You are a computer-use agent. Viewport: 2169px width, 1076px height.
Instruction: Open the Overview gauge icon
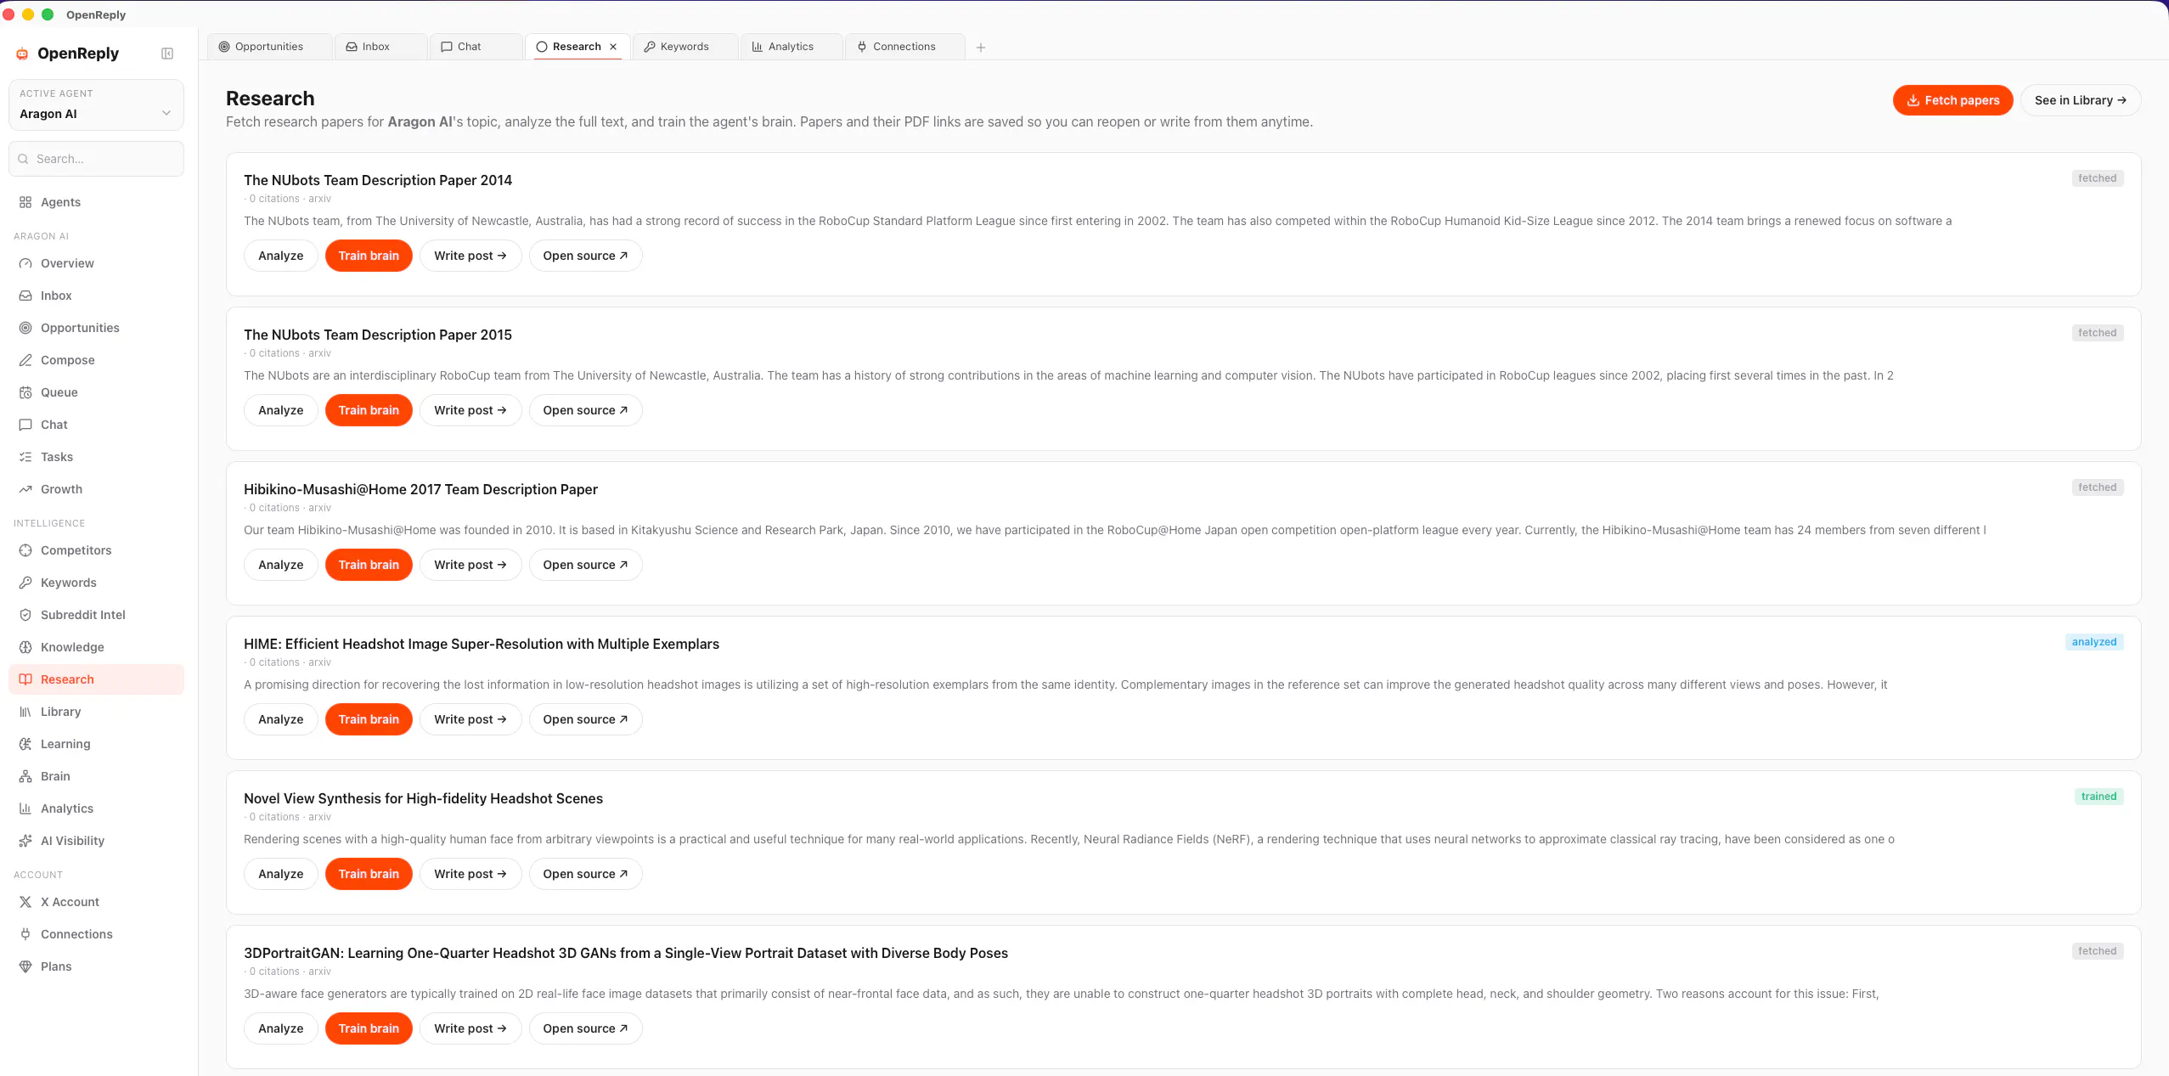click(x=25, y=263)
